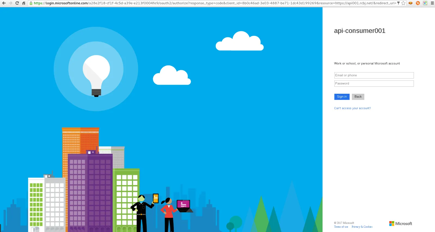
Task: View site security via the green padlock
Action: 31,3
